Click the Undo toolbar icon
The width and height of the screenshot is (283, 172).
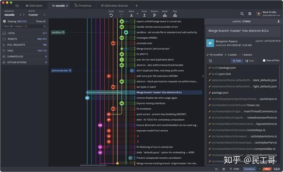[111, 15]
